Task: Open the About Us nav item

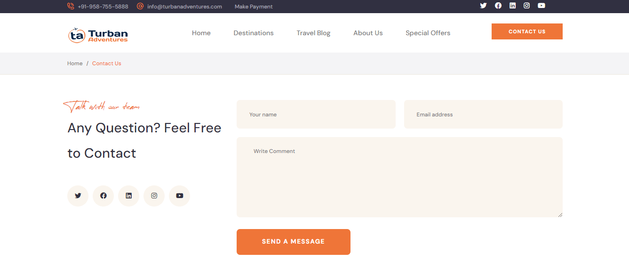Action: pyautogui.click(x=368, y=33)
